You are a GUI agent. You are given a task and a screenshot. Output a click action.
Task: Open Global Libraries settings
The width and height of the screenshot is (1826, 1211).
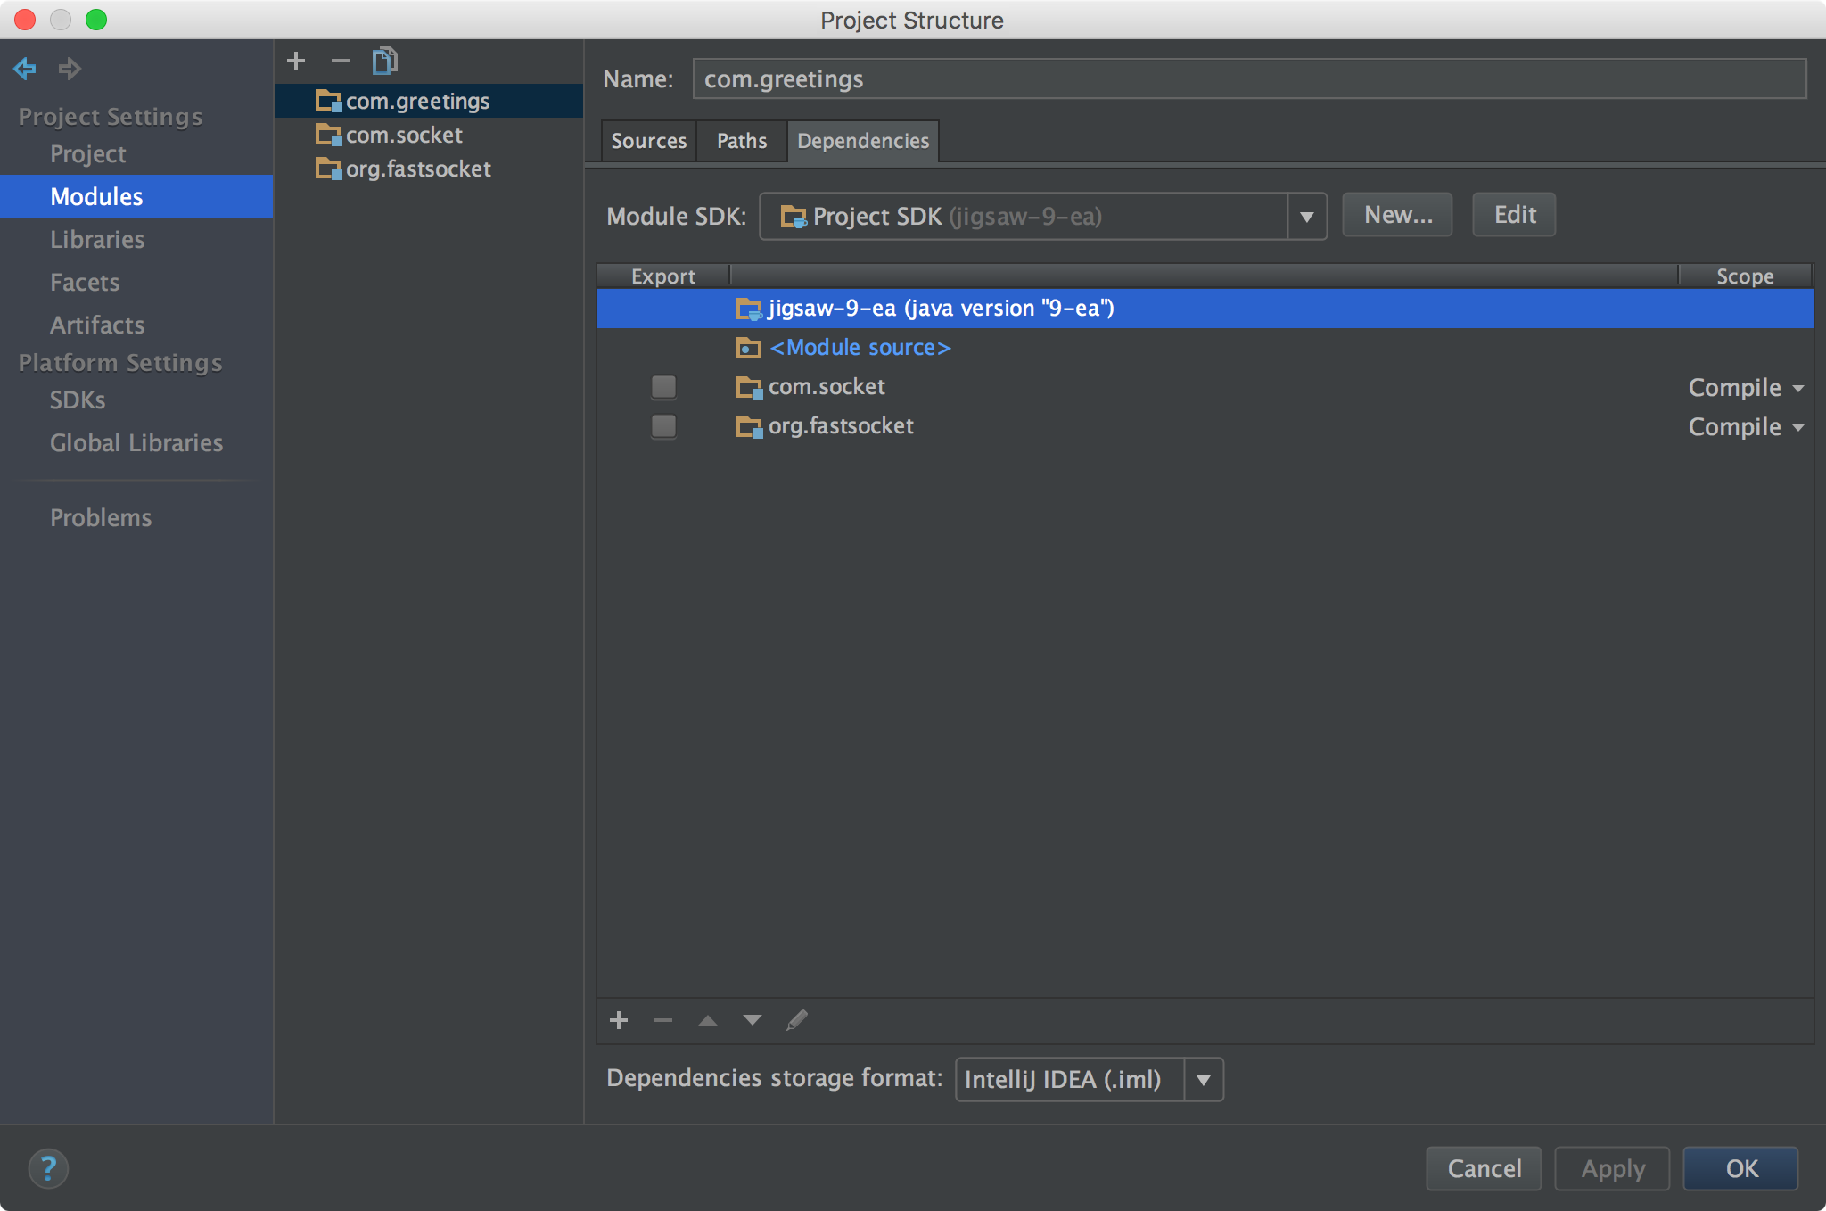[136, 442]
